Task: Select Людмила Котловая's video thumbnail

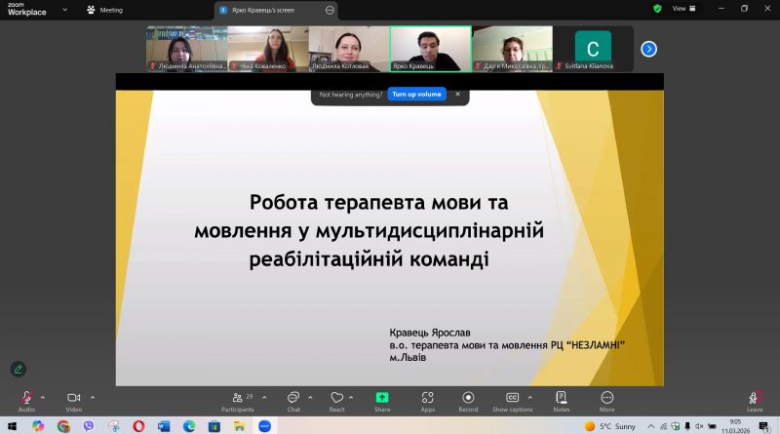Action: [x=349, y=49]
